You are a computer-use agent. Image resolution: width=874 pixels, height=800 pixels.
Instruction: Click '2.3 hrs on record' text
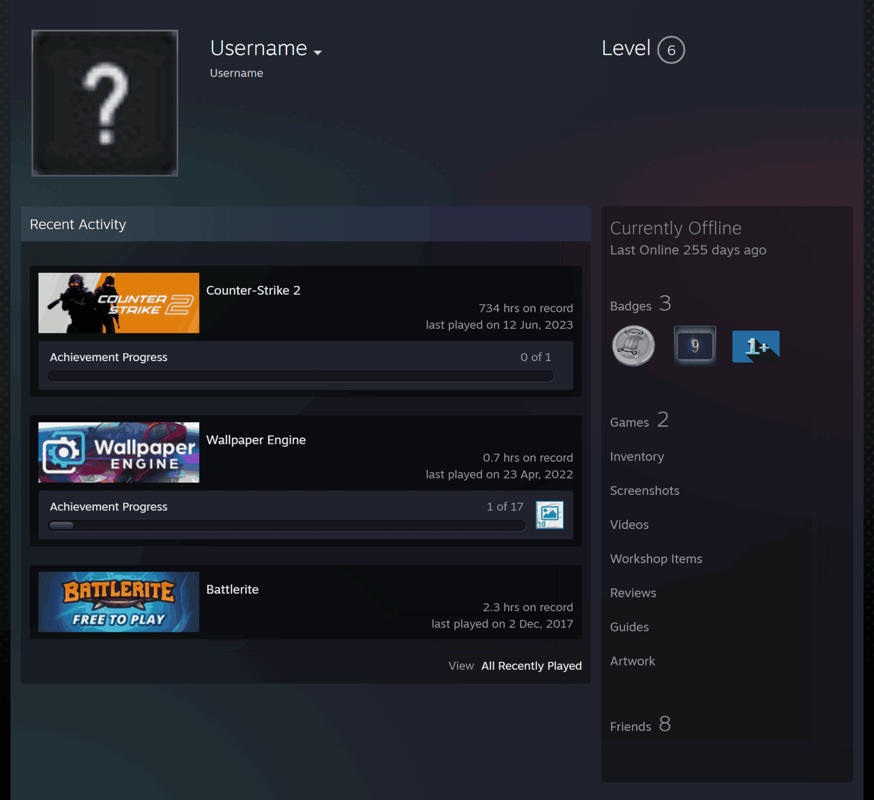pyautogui.click(x=528, y=607)
